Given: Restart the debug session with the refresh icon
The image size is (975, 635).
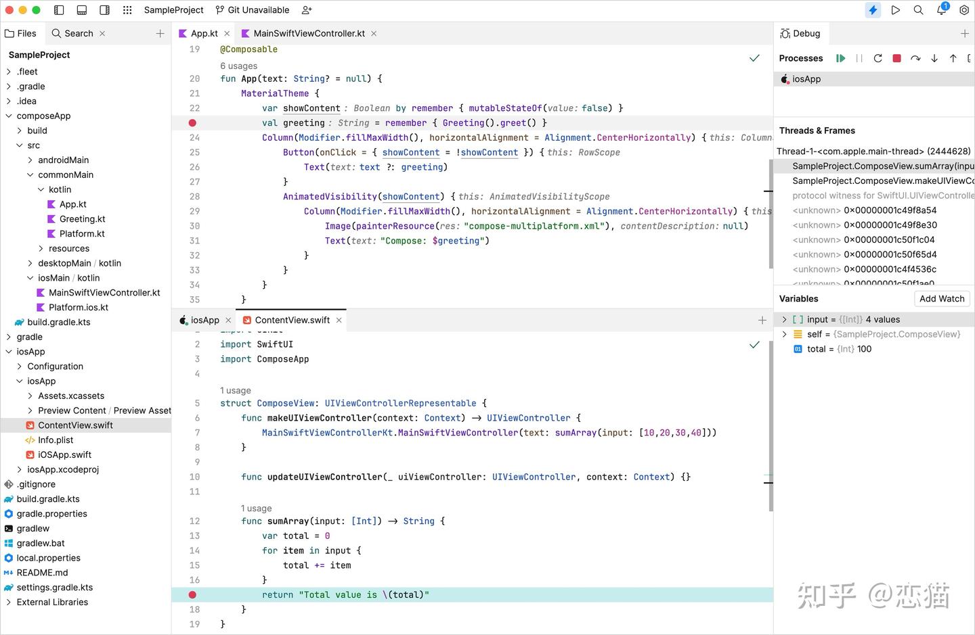Looking at the screenshot, I should click(877, 58).
